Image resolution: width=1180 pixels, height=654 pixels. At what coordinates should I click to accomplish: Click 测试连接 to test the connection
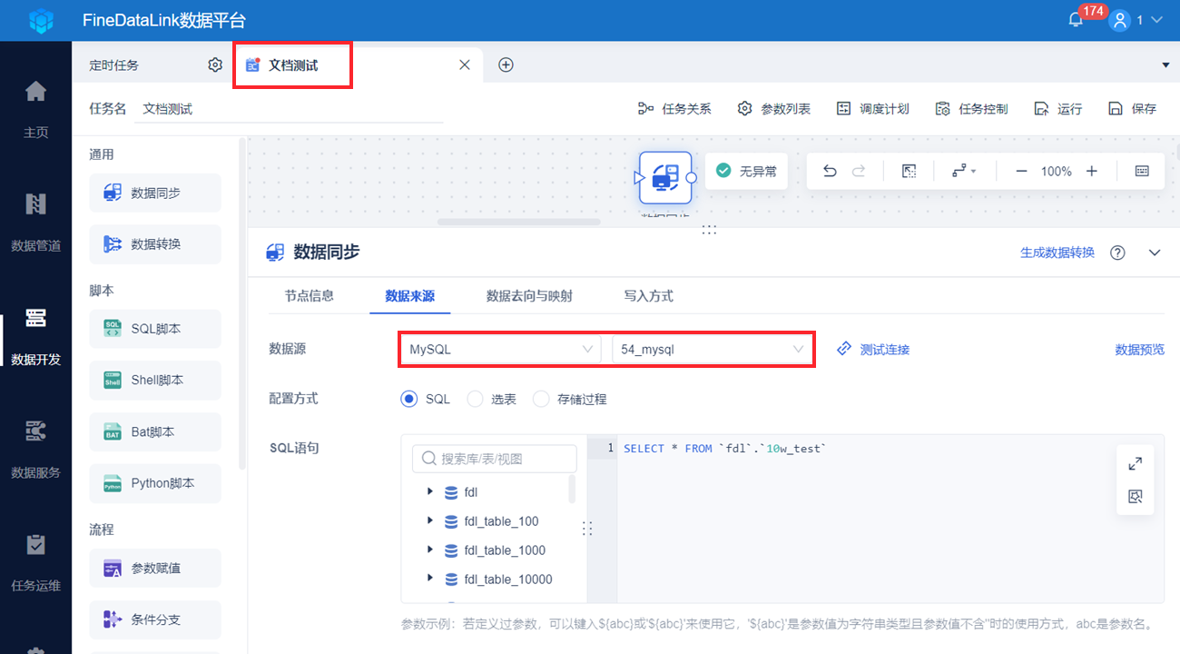click(x=873, y=349)
